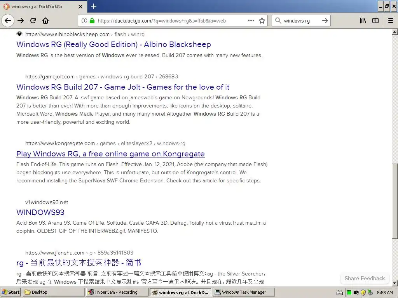Click the albinoblacksheep.com result URL
Image resolution: width=398 pixels, height=298 pixels.
tap(85, 34)
